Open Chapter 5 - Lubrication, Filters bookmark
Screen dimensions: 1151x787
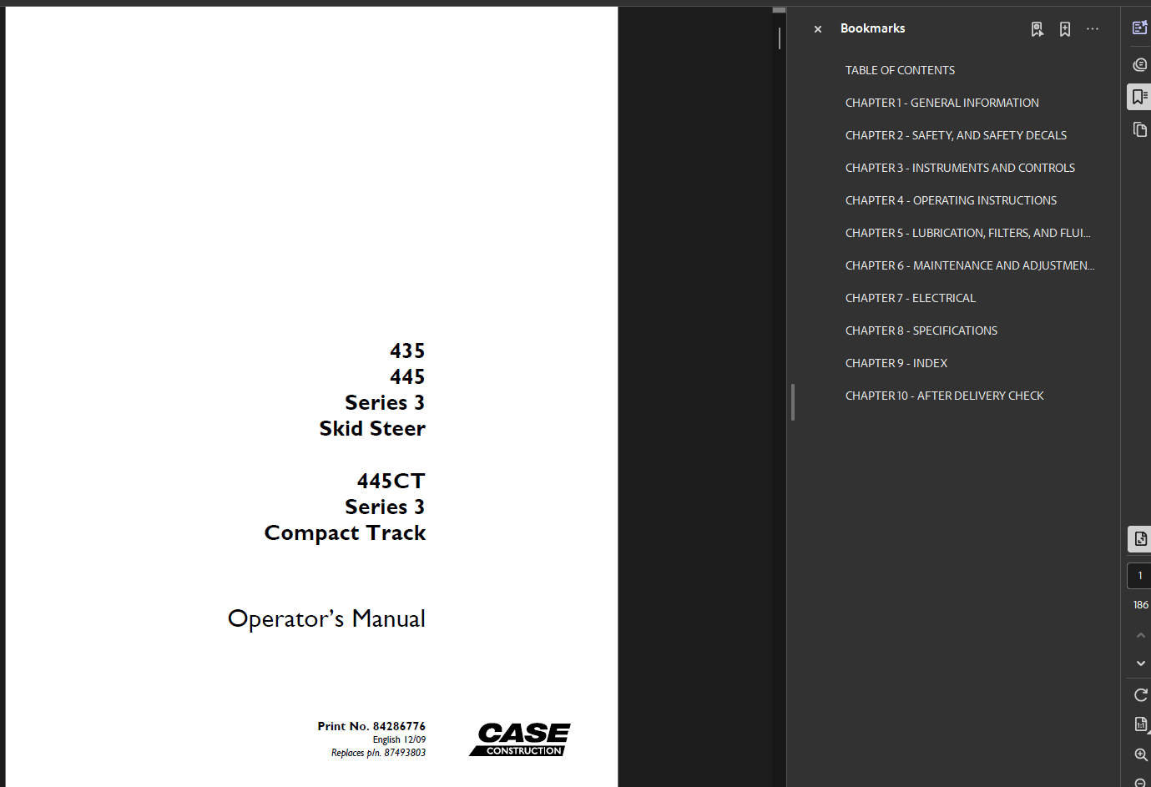click(x=967, y=233)
